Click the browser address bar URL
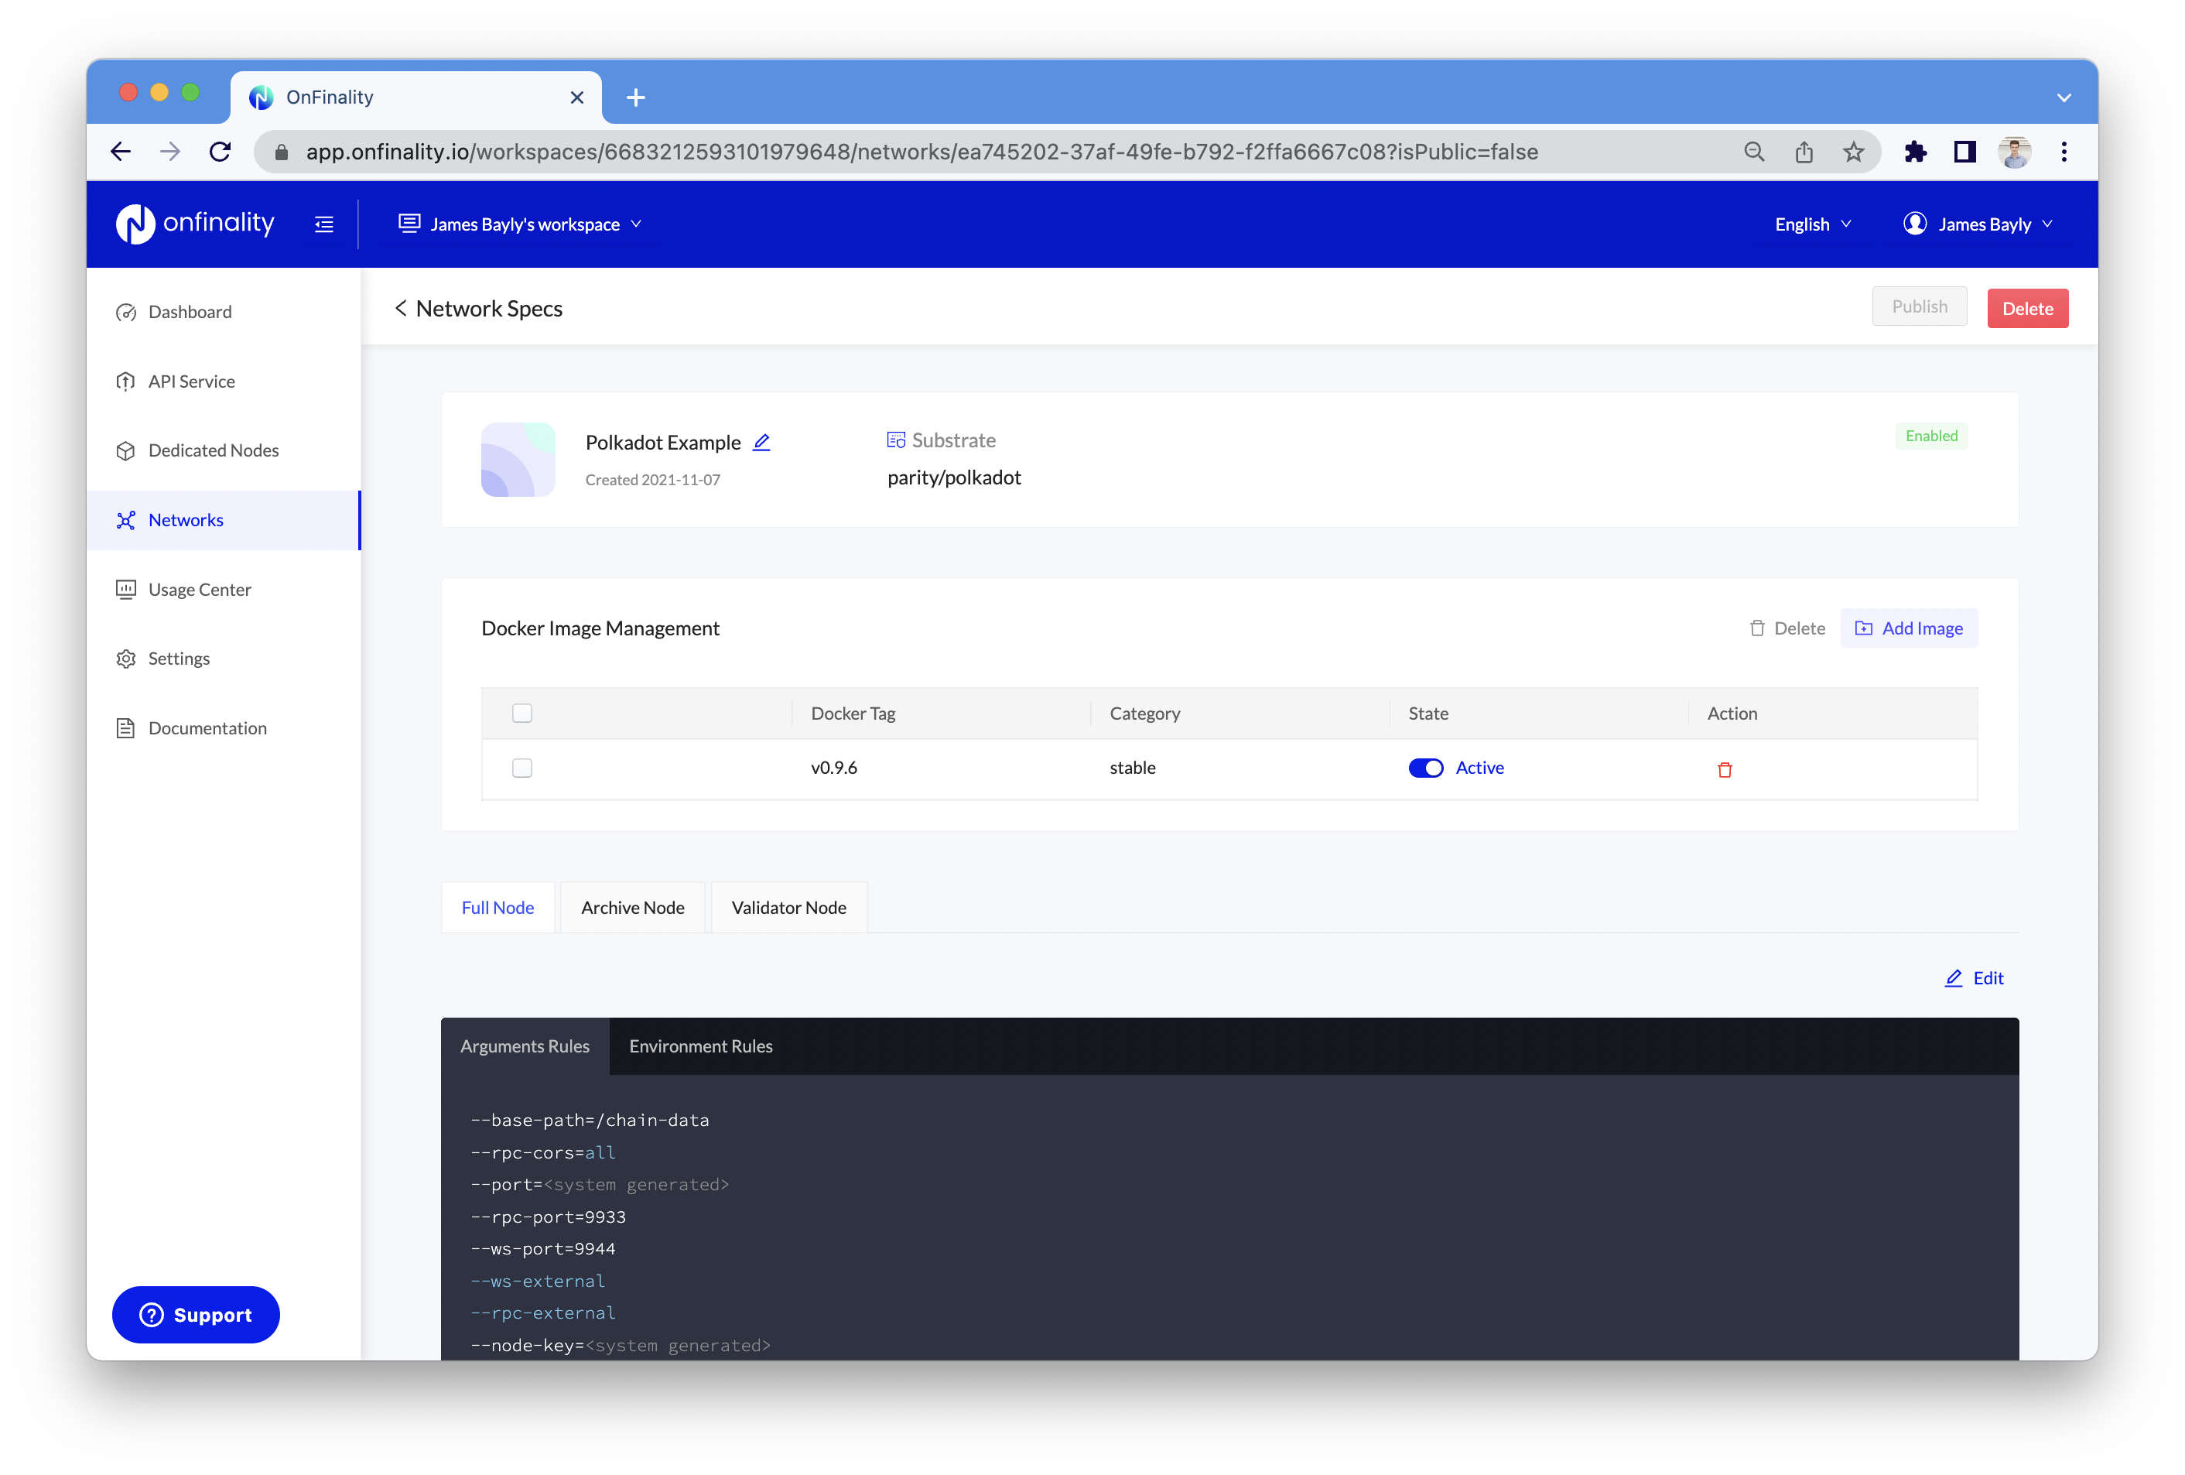Screen dimensions: 2185x1475 (922, 152)
